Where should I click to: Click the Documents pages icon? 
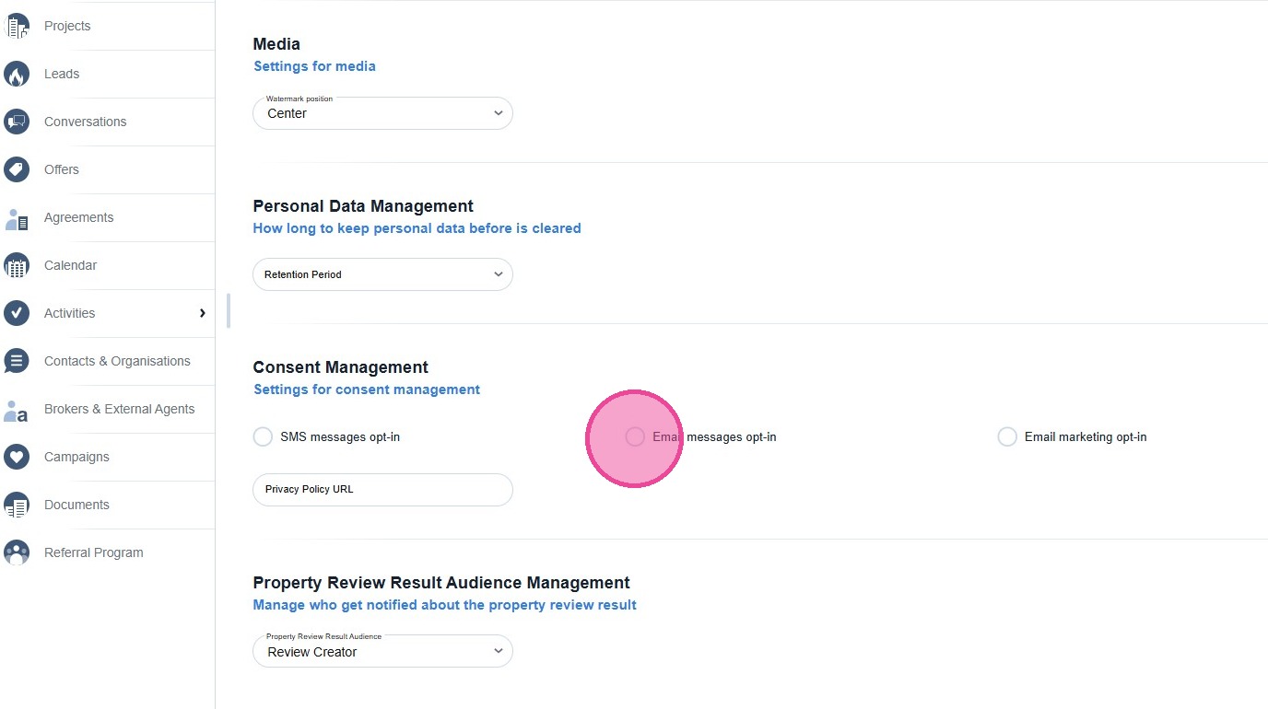17,505
